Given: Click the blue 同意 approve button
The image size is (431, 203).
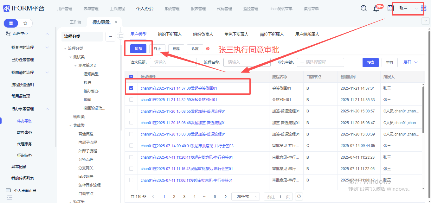Looking at the screenshot, I should click(138, 49).
